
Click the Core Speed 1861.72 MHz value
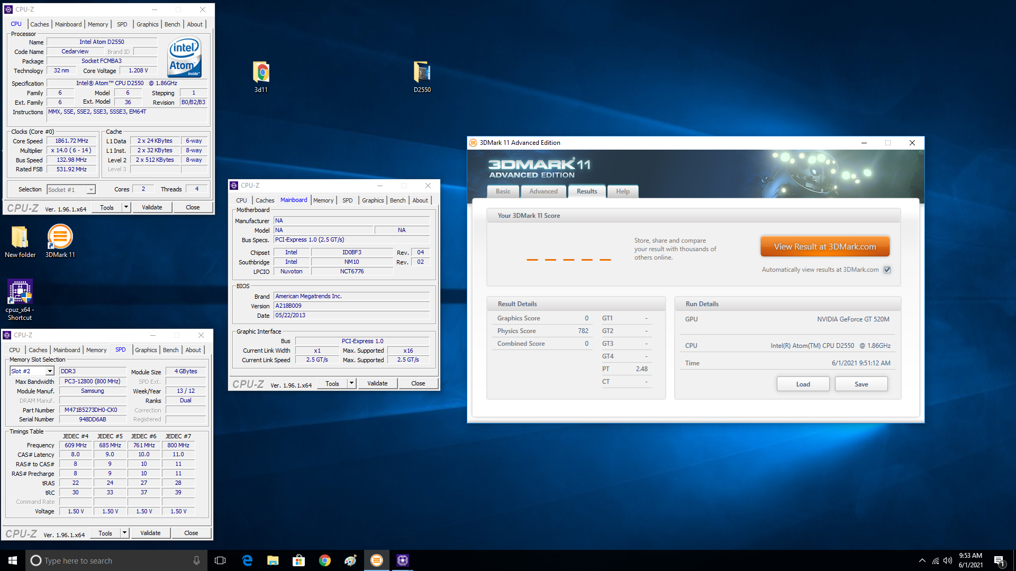pyautogui.click(x=71, y=141)
